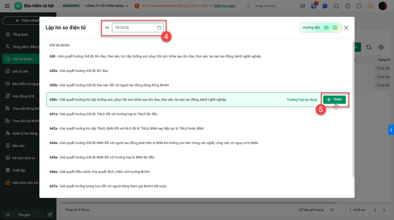Go to next page arrow
The width and height of the screenshot is (394, 220).
384,210
